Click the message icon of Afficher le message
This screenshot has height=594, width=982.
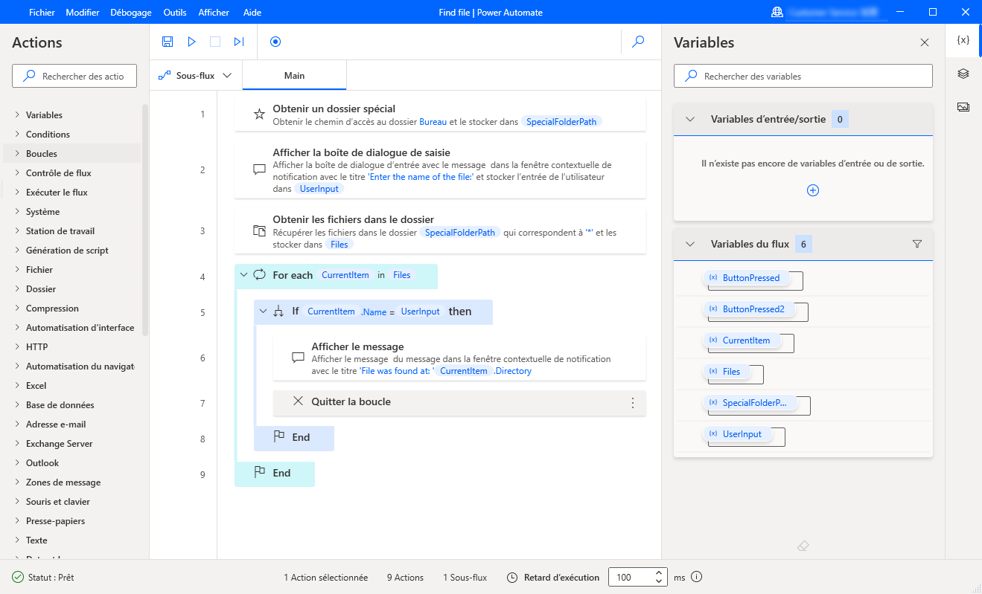click(x=298, y=358)
